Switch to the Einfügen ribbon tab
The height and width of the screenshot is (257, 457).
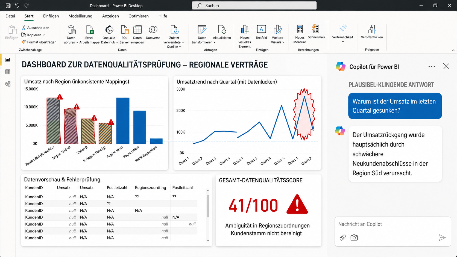tap(51, 16)
